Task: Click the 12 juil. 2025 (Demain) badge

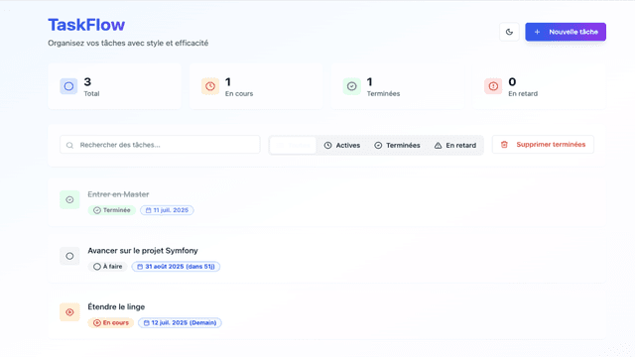Action: point(180,323)
